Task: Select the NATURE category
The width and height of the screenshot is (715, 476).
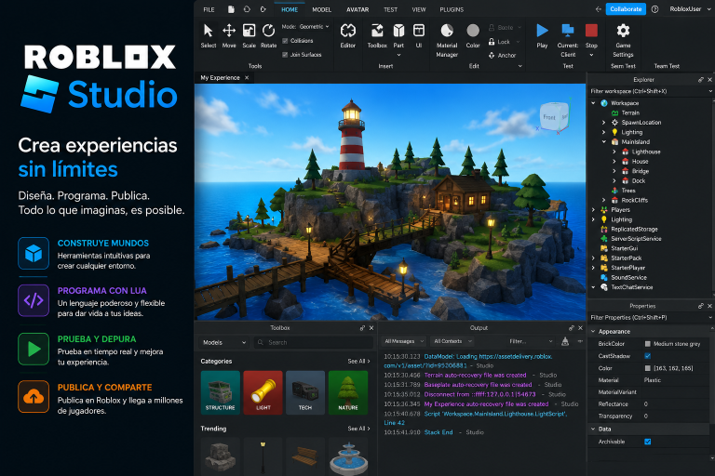Action: point(348,392)
